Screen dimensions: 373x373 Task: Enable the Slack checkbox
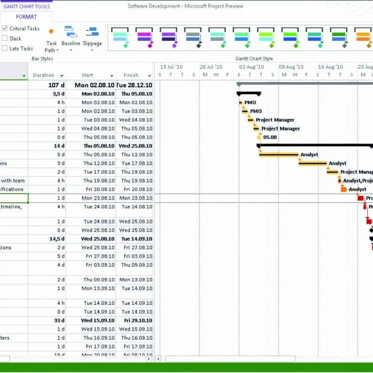click(x=5, y=38)
